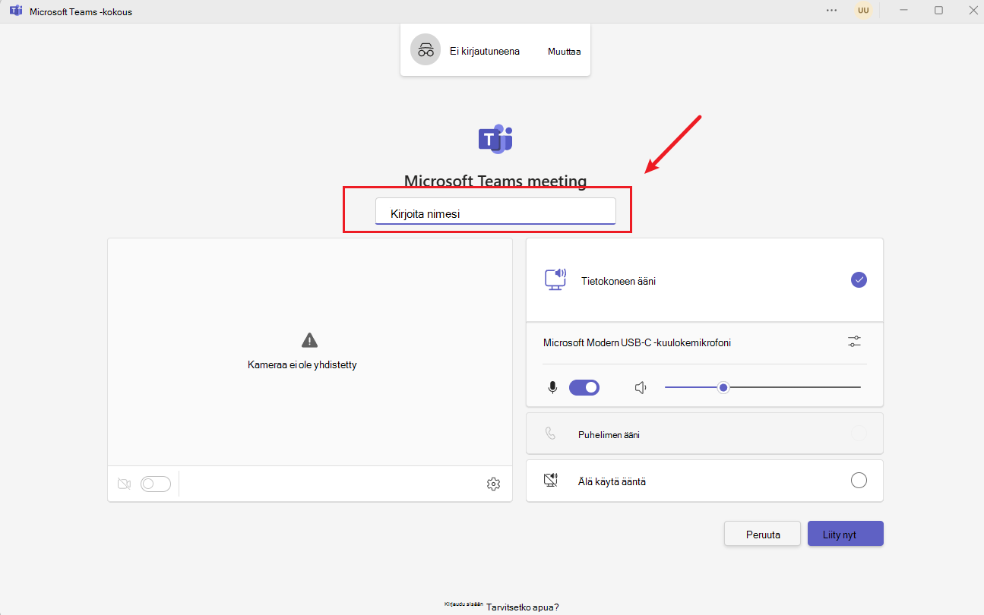Click the crossed-out camera icon
Image resolution: width=984 pixels, height=615 pixels.
125,484
